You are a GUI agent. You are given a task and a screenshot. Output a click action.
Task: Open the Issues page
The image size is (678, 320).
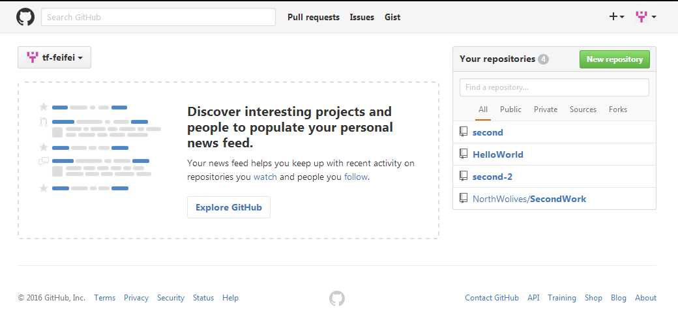[x=362, y=18]
